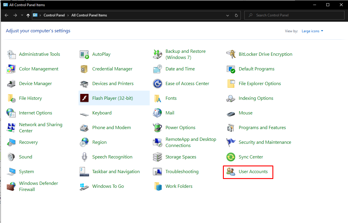The width and height of the screenshot is (348, 223).
Task: Open the RemoteApp and Desktop Connections icon
Action: coord(158,143)
